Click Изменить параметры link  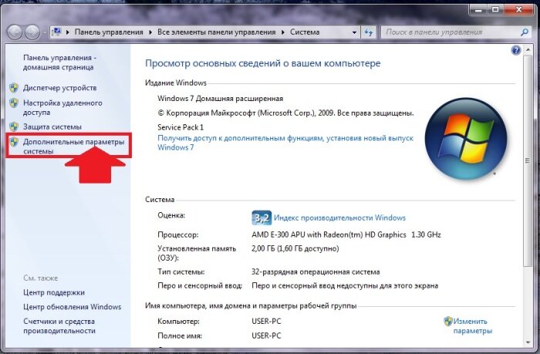[x=472, y=325]
